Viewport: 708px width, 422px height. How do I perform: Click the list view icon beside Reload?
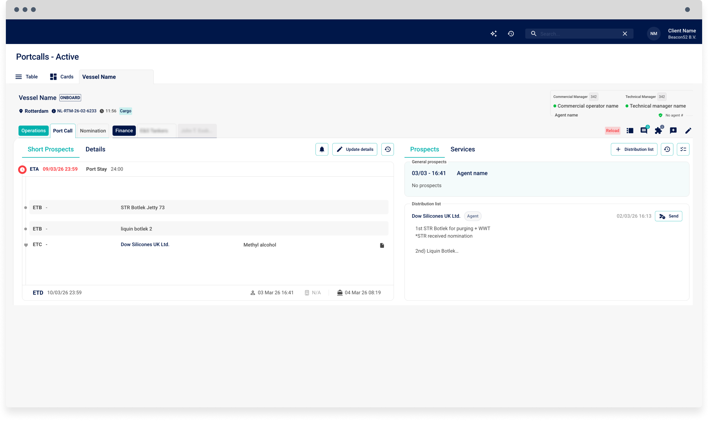(630, 131)
